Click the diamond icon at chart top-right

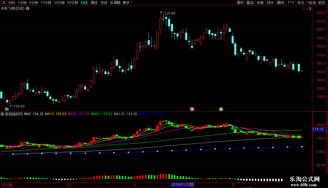click(304, 9)
